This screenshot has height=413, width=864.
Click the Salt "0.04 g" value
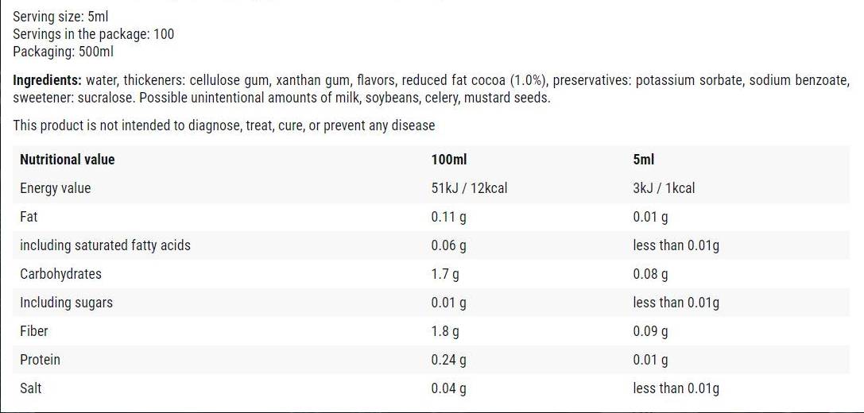[448, 388]
